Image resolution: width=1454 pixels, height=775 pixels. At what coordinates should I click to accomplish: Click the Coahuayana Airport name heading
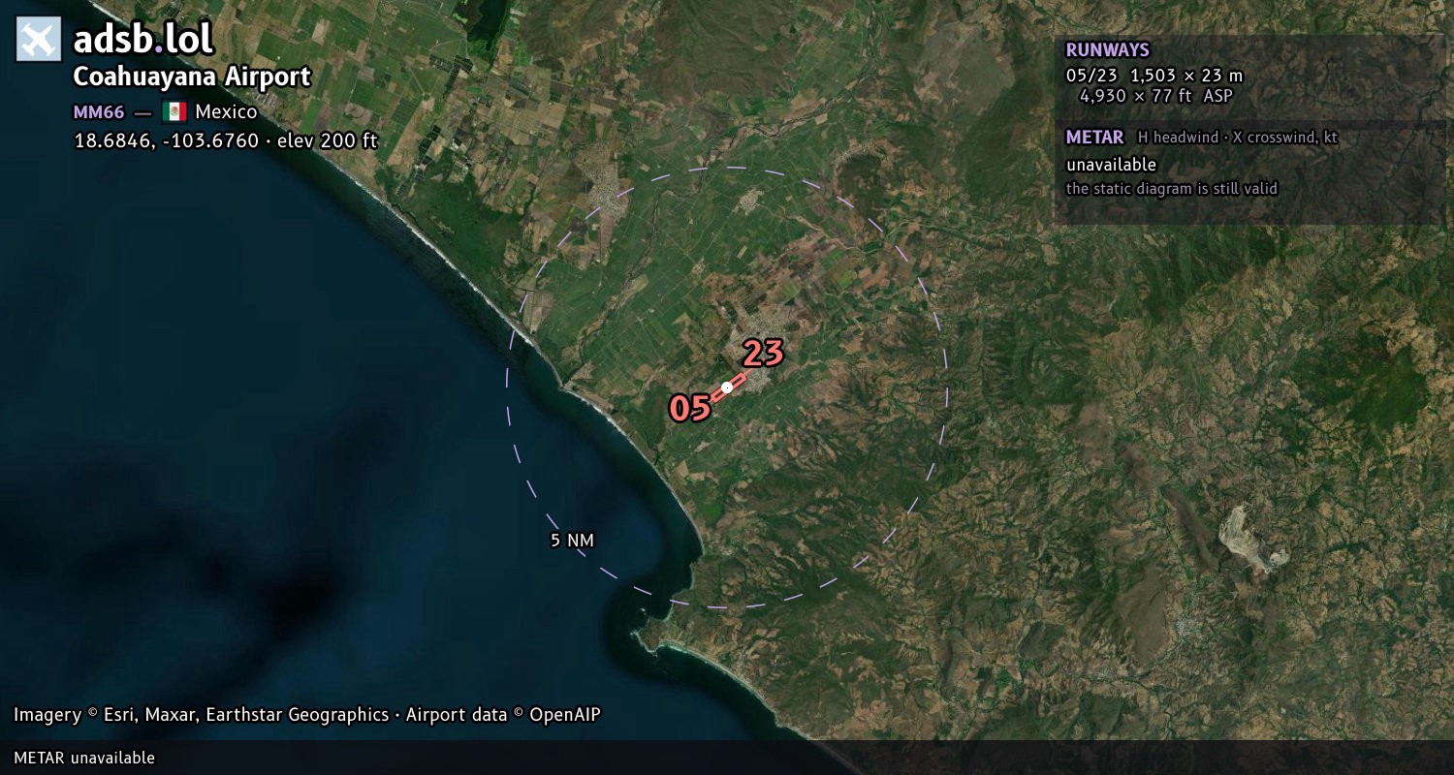point(192,77)
